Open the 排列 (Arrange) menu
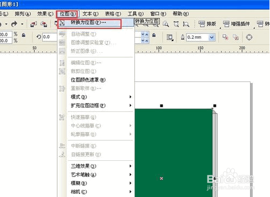The image size is (270, 197). click(x=23, y=13)
